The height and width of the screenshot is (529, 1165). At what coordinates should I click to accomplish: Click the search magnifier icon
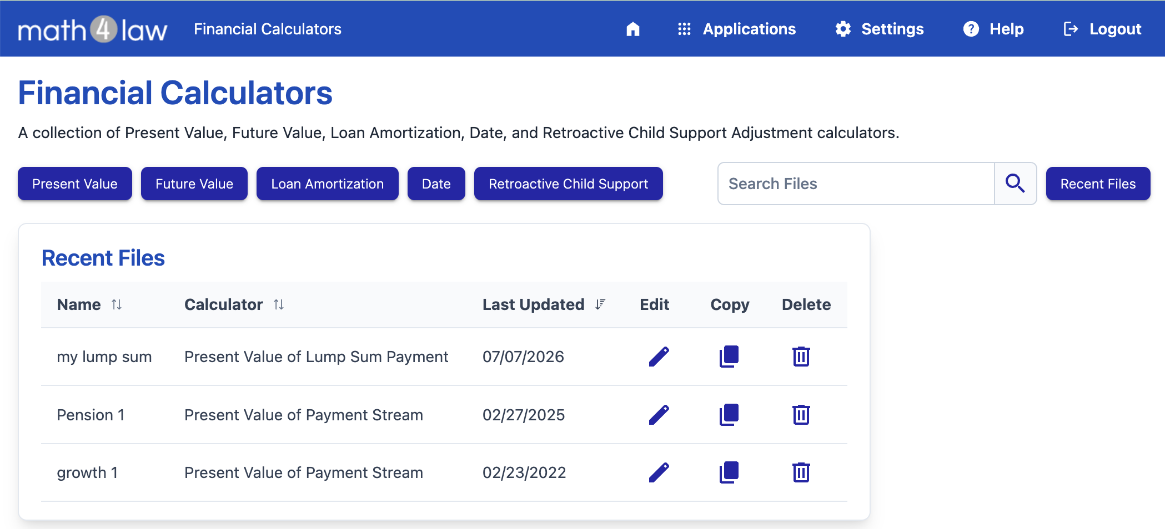[x=1015, y=184]
